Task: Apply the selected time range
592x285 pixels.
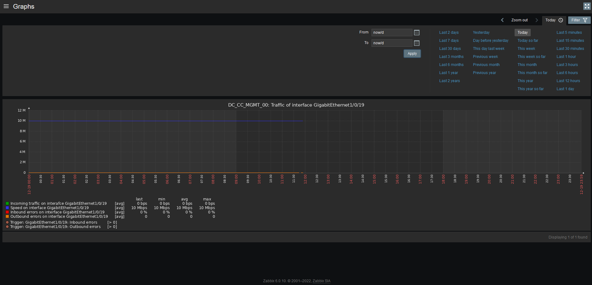Action: click(412, 54)
